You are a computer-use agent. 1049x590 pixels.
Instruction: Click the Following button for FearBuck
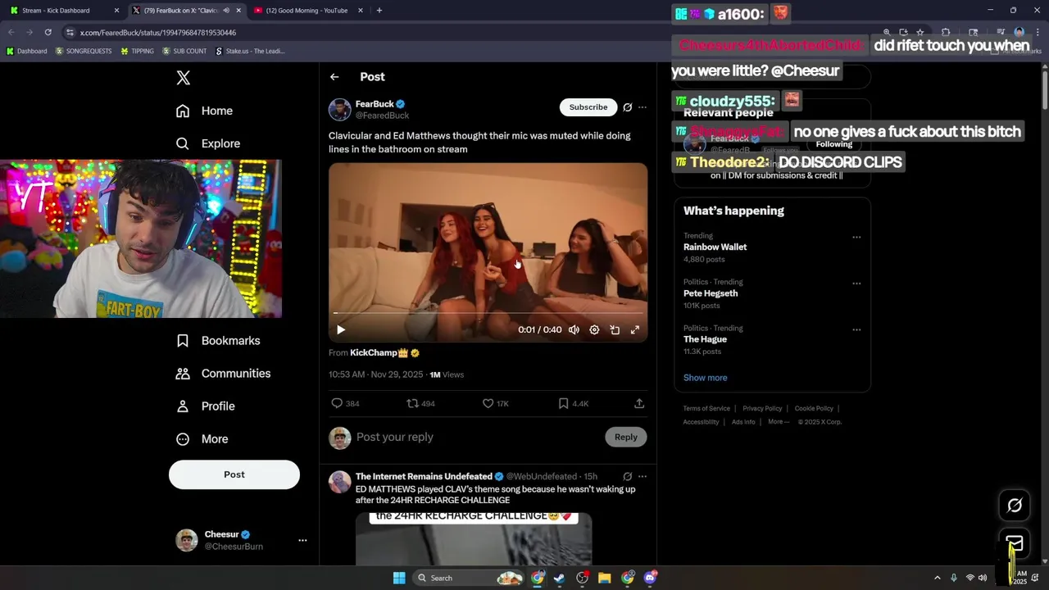[834, 144]
